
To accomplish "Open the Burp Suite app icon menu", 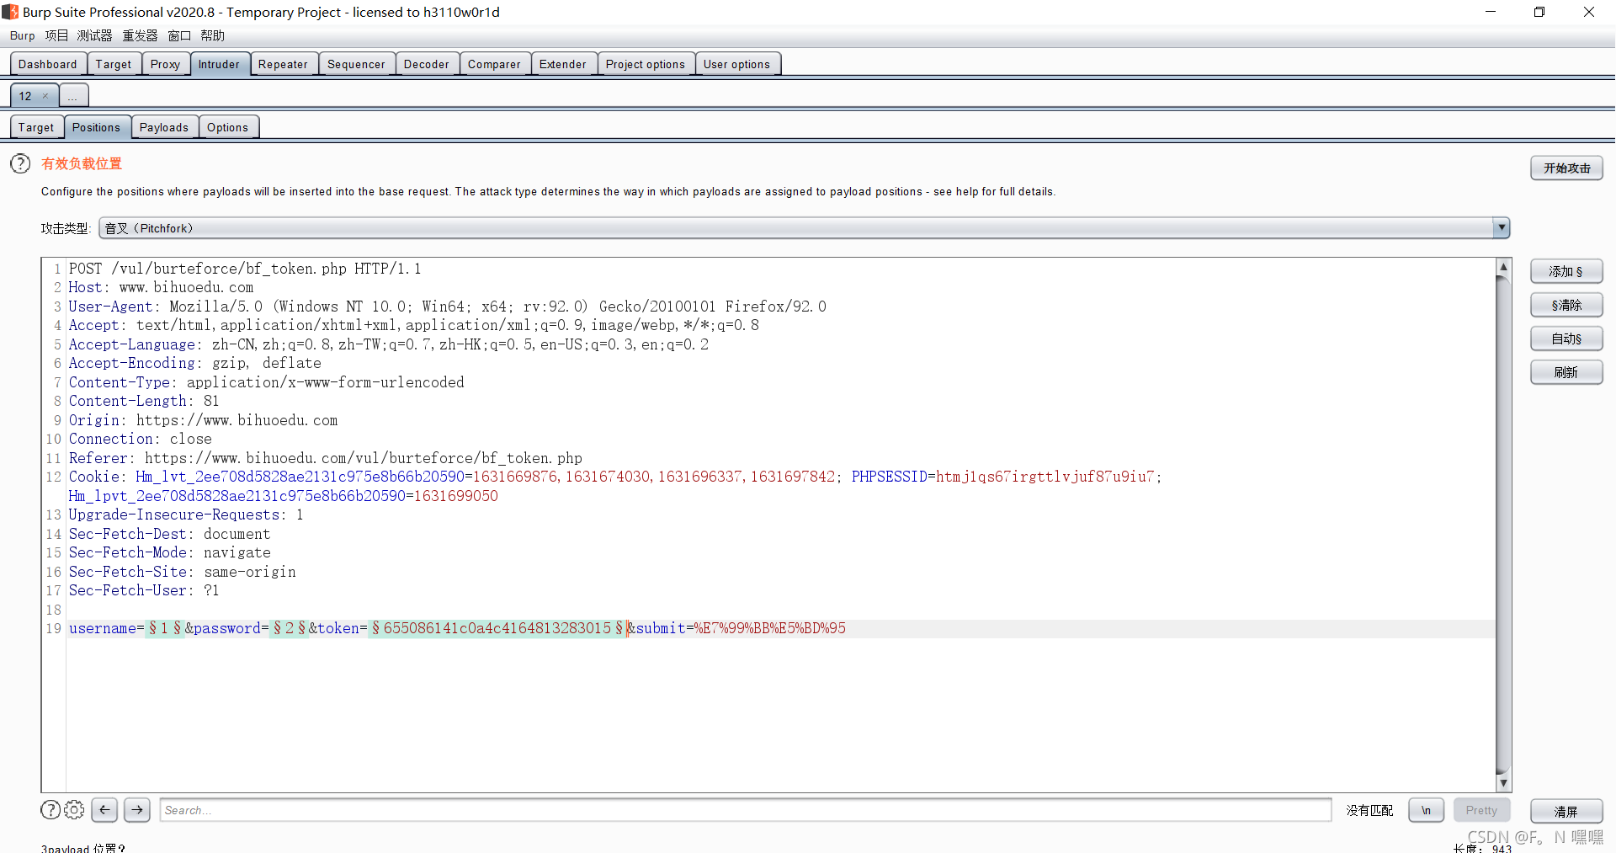I will pyautogui.click(x=9, y=12).
